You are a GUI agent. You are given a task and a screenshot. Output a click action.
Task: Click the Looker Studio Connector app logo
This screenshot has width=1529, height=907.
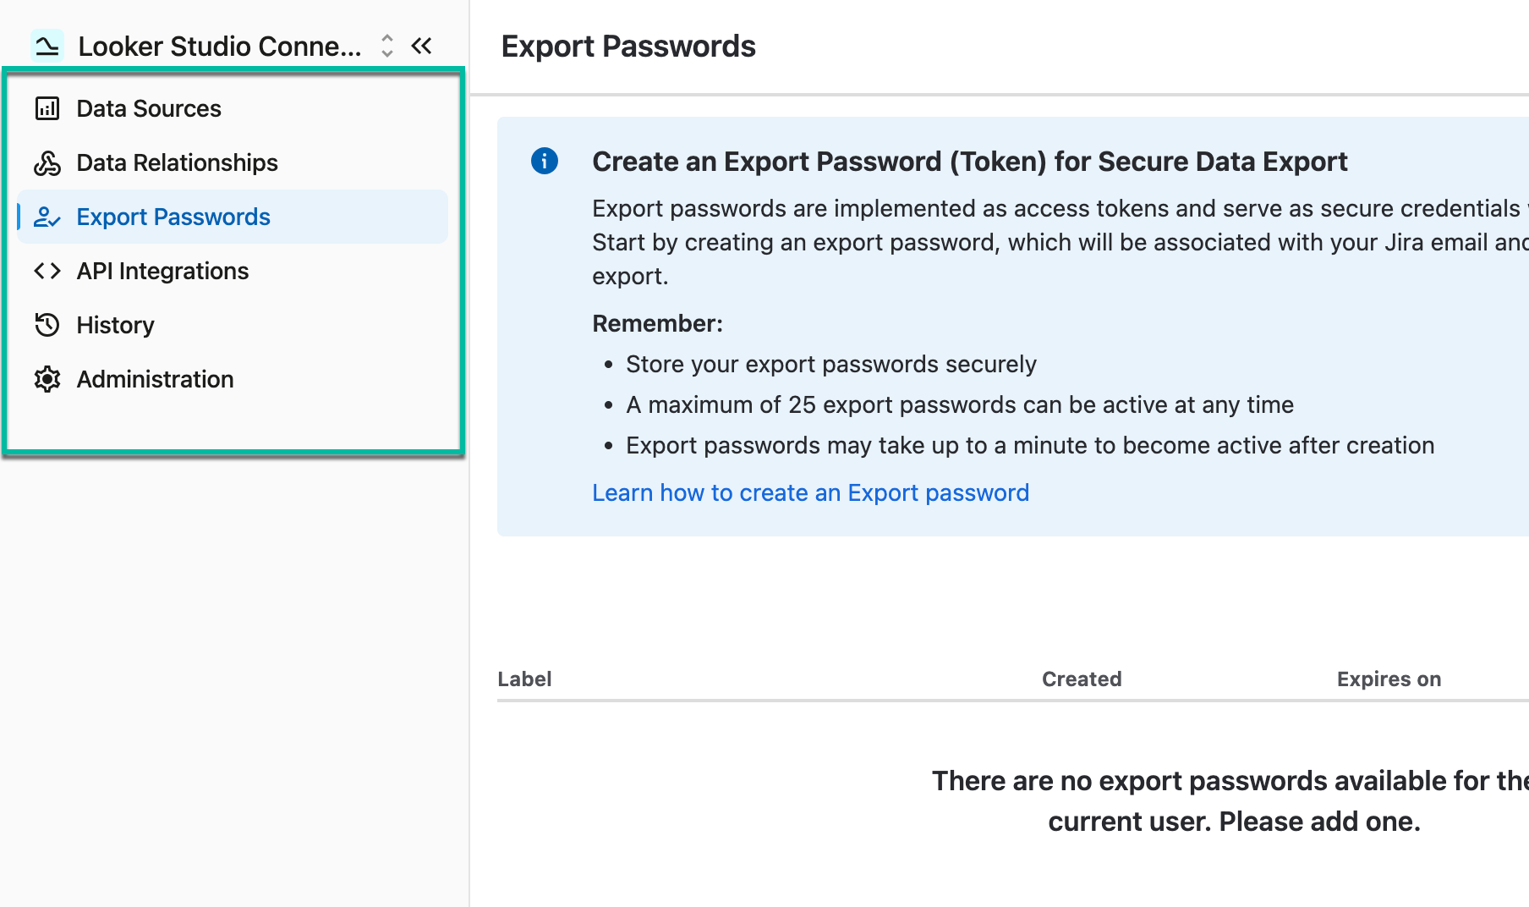coord(47,46)
